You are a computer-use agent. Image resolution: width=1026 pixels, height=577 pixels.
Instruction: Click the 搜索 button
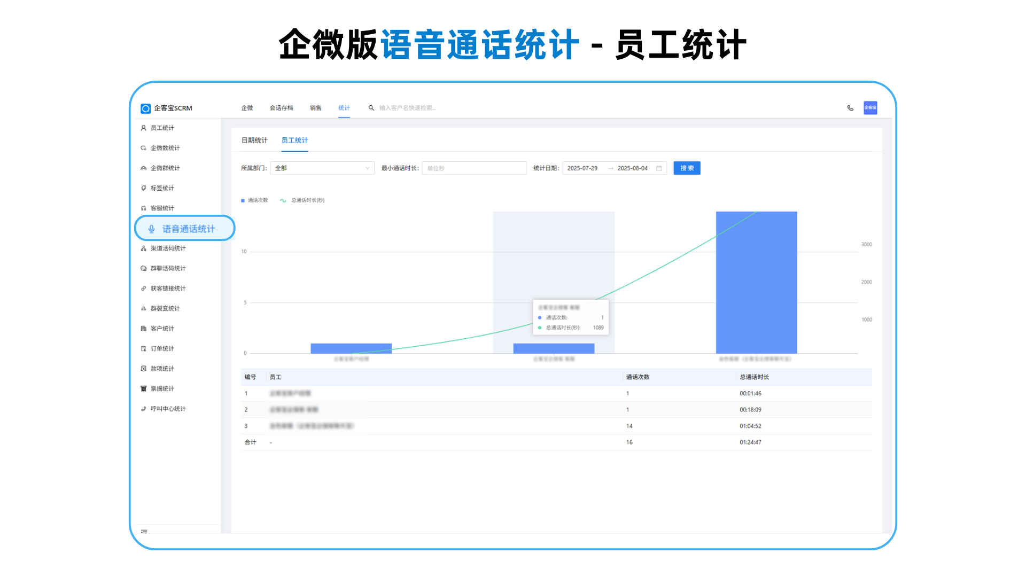687,168
